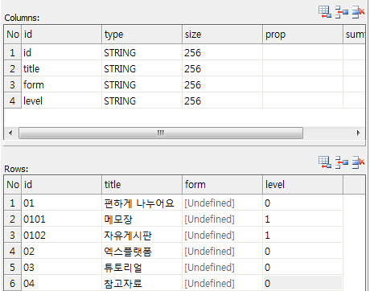Click the insert row icon above Rows
The width and height of the screenshot is (370, 291).
[341, 162]
